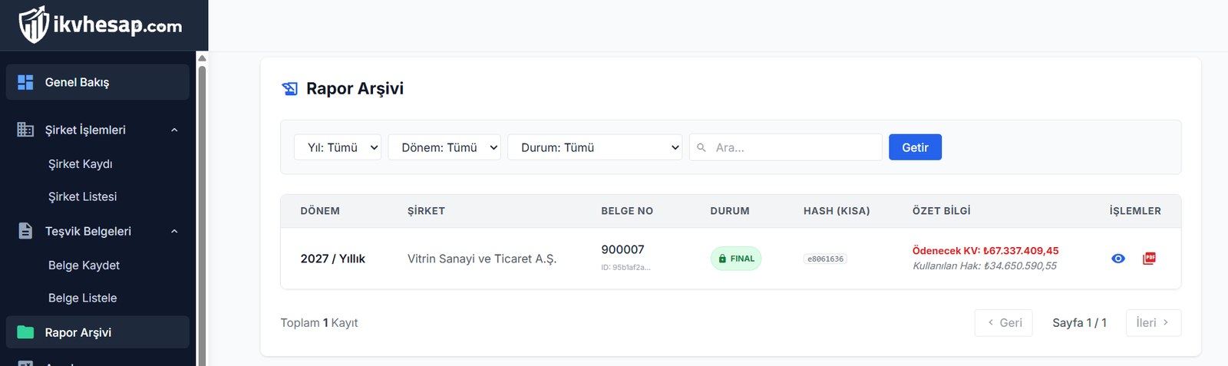Viewport: 1228px width, 366px height.
Task: Click the green Rapor Arşivi folder icon
Action: 25,332
